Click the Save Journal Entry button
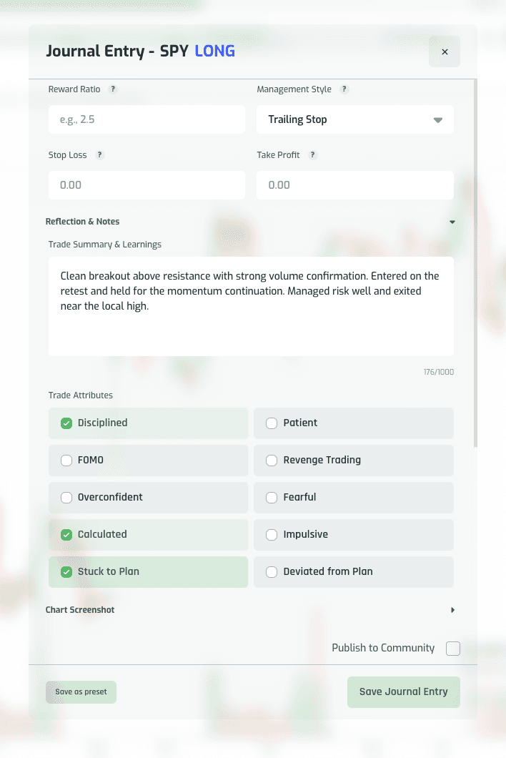Viewport: 506px width, 758px height. 404,691
